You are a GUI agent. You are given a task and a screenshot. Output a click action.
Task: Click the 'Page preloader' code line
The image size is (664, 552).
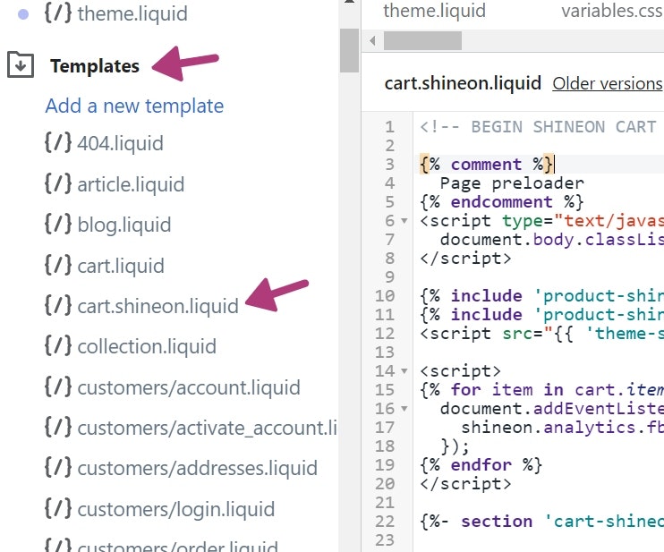click(x=512, y=183)
